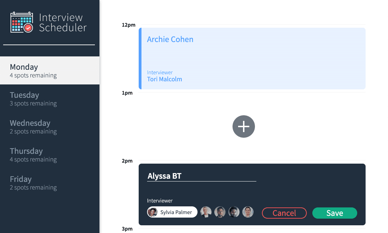The image size is (388, 233).
Task: Switch to the Tuesday tab
Action: [50, 98]
